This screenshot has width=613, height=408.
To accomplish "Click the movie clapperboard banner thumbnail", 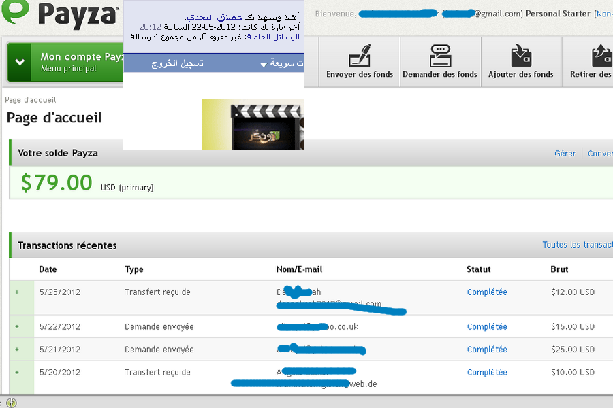I will point(253,124).
